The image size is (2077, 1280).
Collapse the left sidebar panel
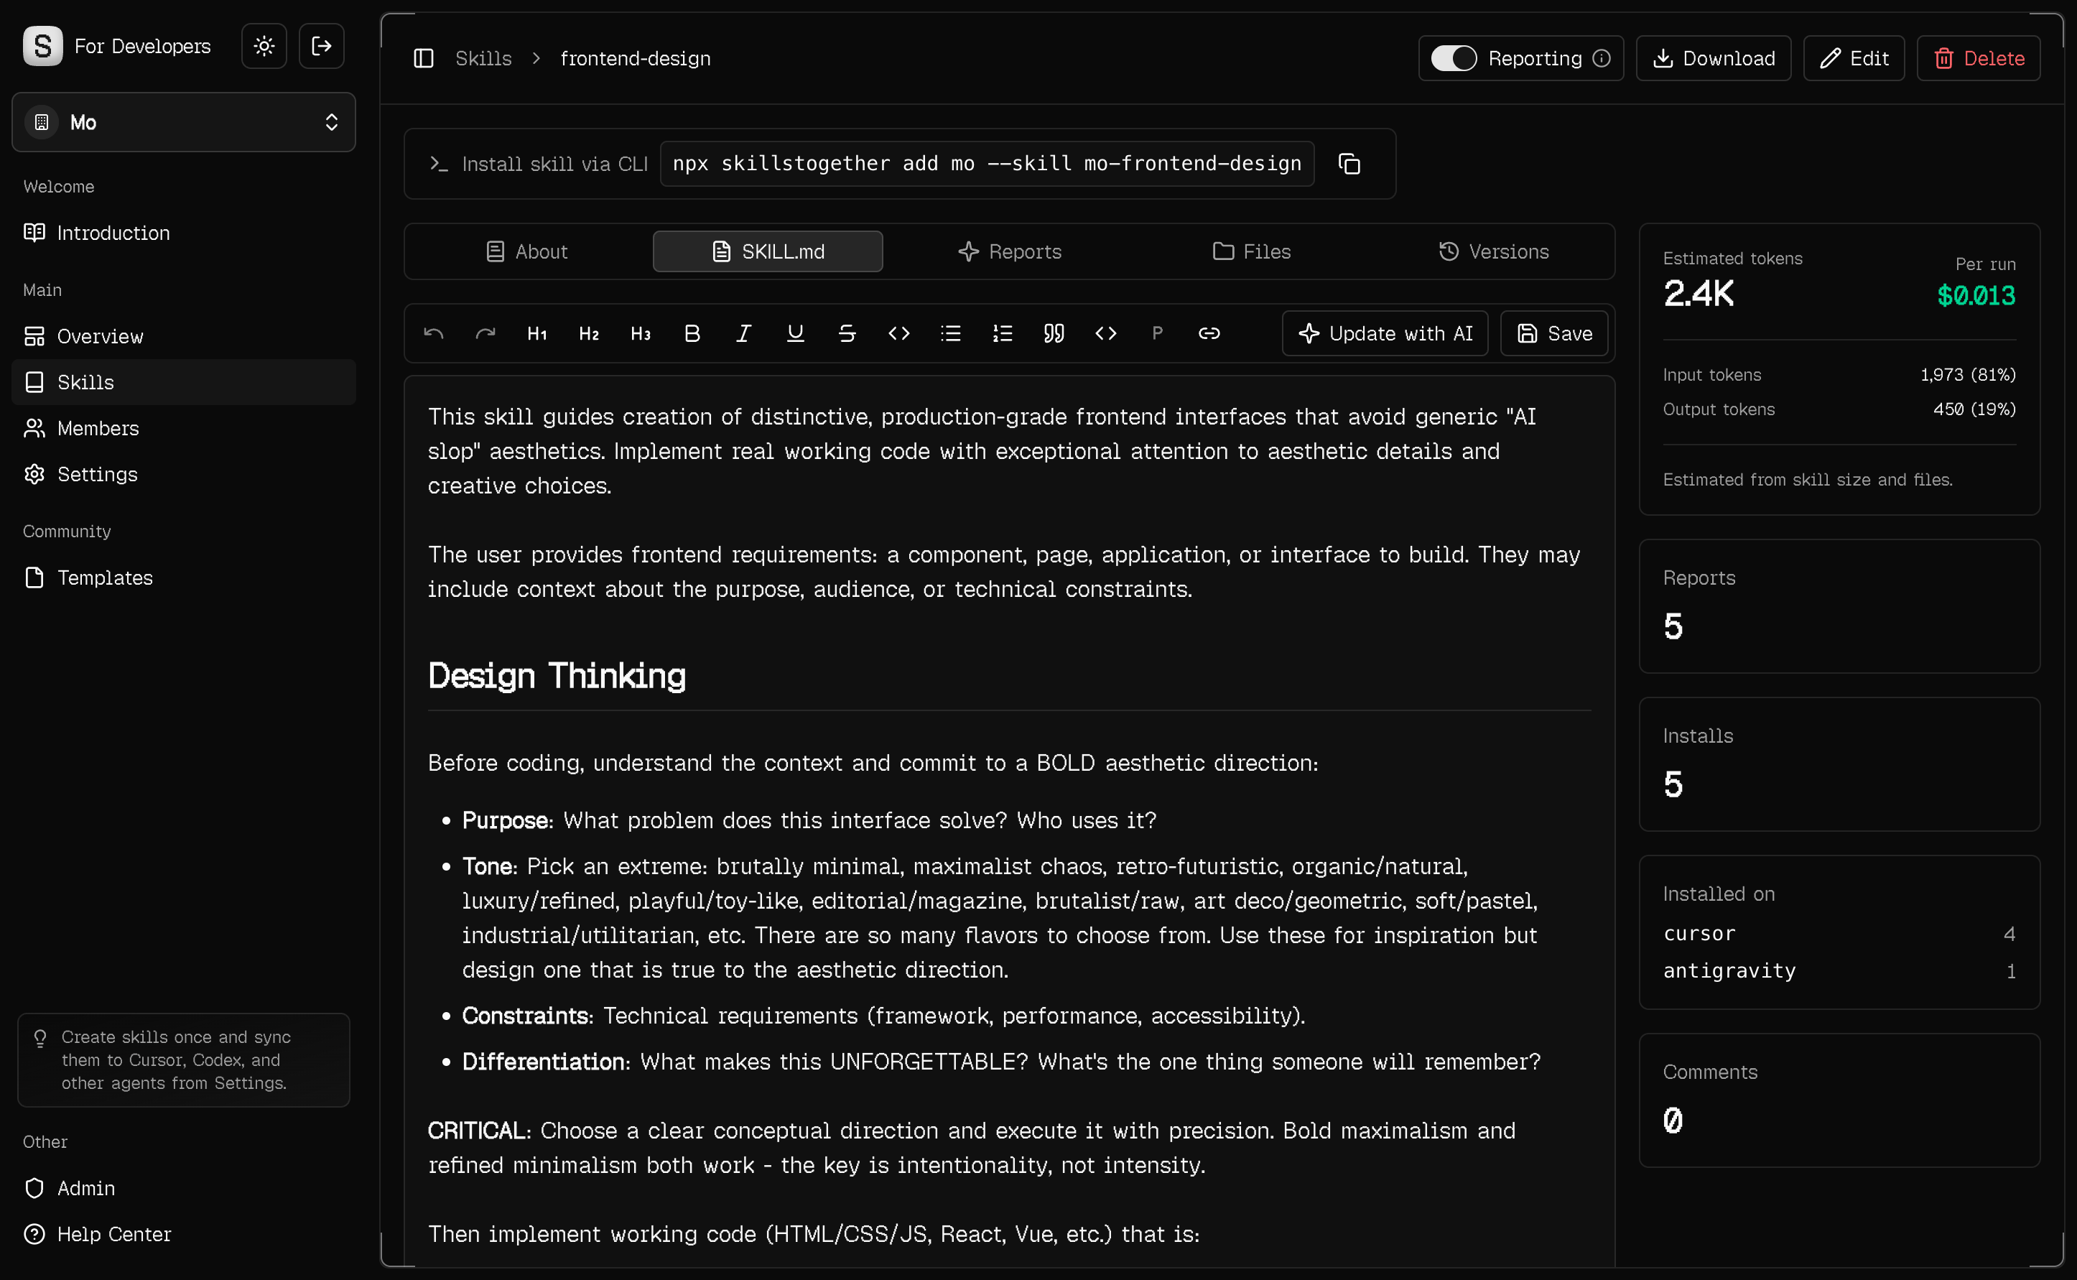click(x=423, y=57)
